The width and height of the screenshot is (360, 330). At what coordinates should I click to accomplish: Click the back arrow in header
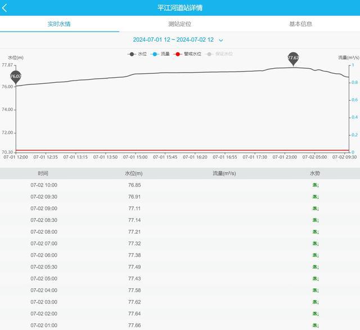tap(5, 8)
